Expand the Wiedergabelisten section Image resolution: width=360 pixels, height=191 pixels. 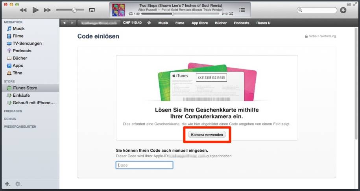click(20, 127)
